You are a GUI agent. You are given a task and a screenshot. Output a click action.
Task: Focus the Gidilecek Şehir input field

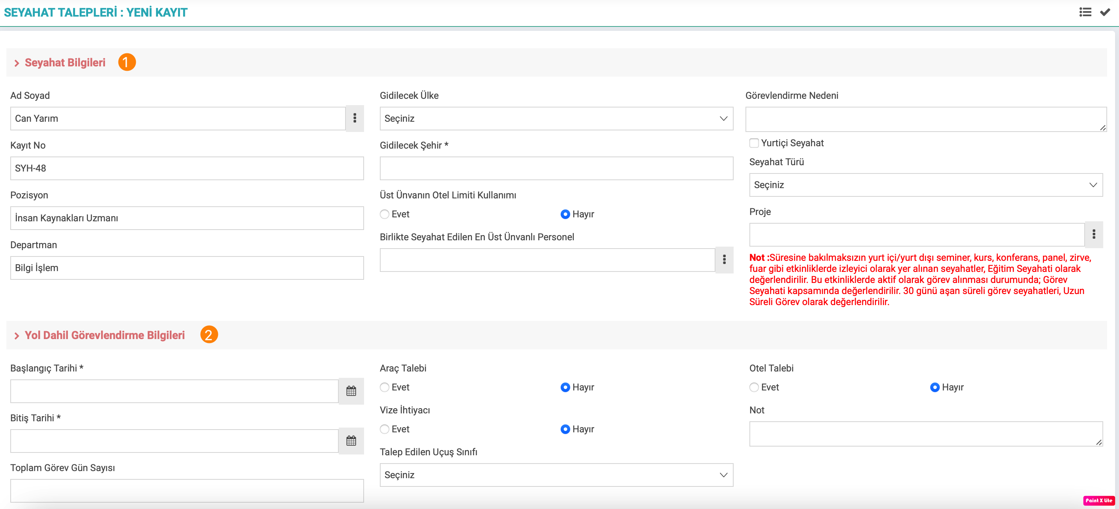coord(556,169)
